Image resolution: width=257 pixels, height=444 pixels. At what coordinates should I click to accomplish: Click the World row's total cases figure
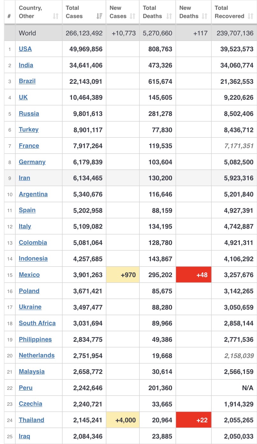(84, 33)
